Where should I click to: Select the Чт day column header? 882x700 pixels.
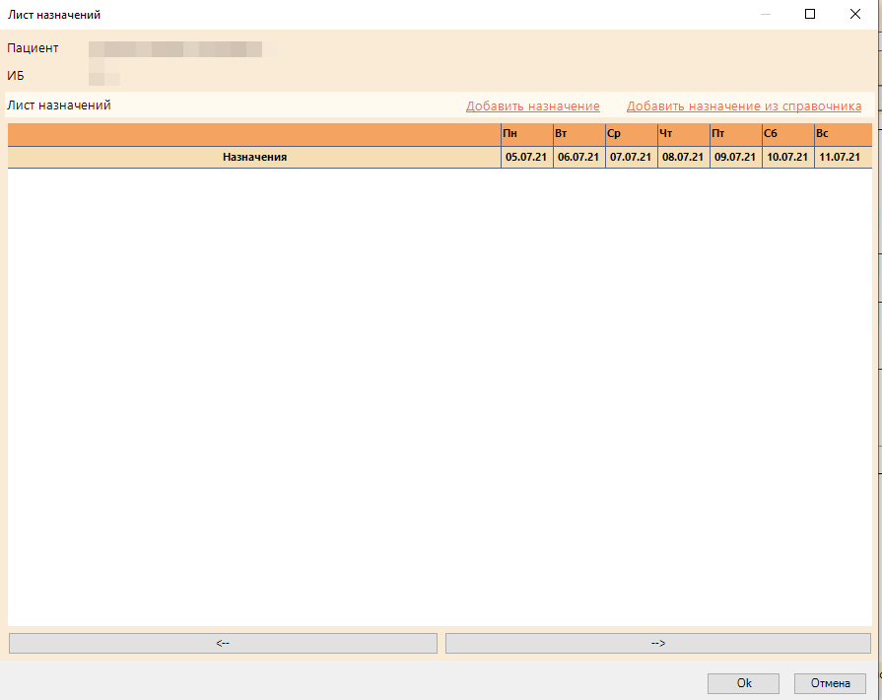pyautogui.click(x=683, y=134)
